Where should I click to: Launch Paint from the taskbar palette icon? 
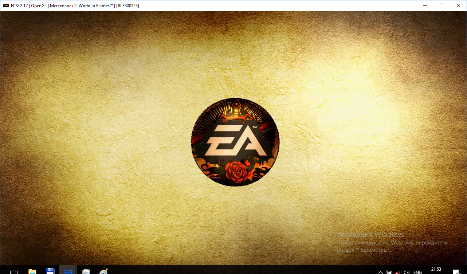pos(104,271)
